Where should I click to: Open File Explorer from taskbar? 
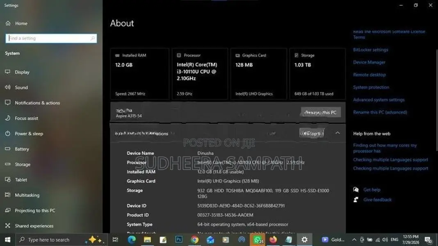(x=147, y=239)
